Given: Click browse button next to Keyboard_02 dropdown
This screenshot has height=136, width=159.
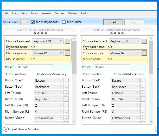Looking at the screenshot, I should 144,41.
